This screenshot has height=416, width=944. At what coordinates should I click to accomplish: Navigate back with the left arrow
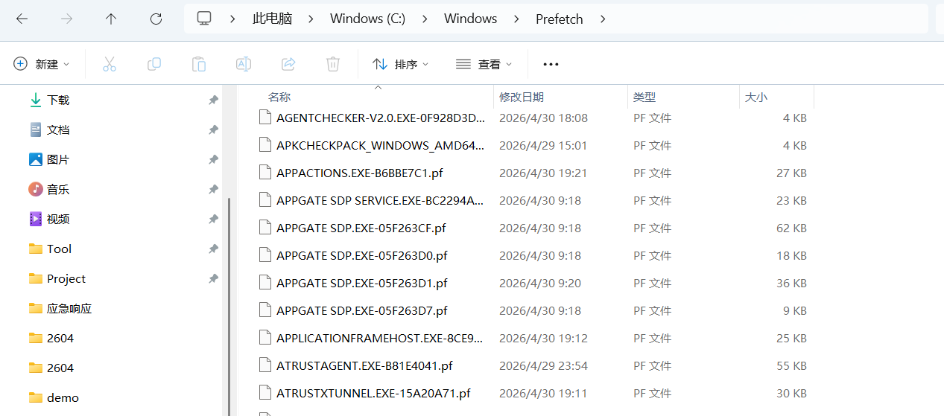pyautogui.click(x=22, y=19)
